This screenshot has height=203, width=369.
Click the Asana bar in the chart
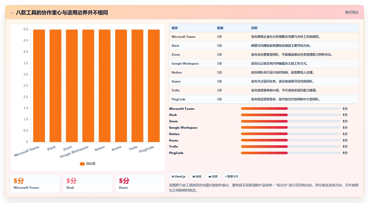(121, 86)
